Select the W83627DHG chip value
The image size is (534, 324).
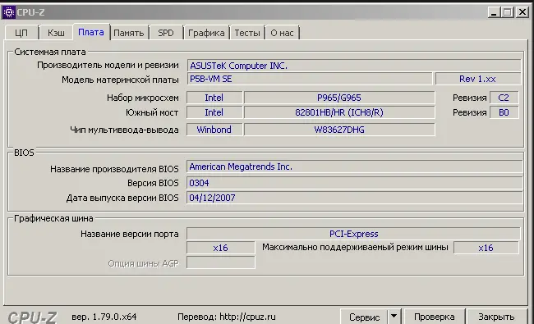(x=339, y=130)
